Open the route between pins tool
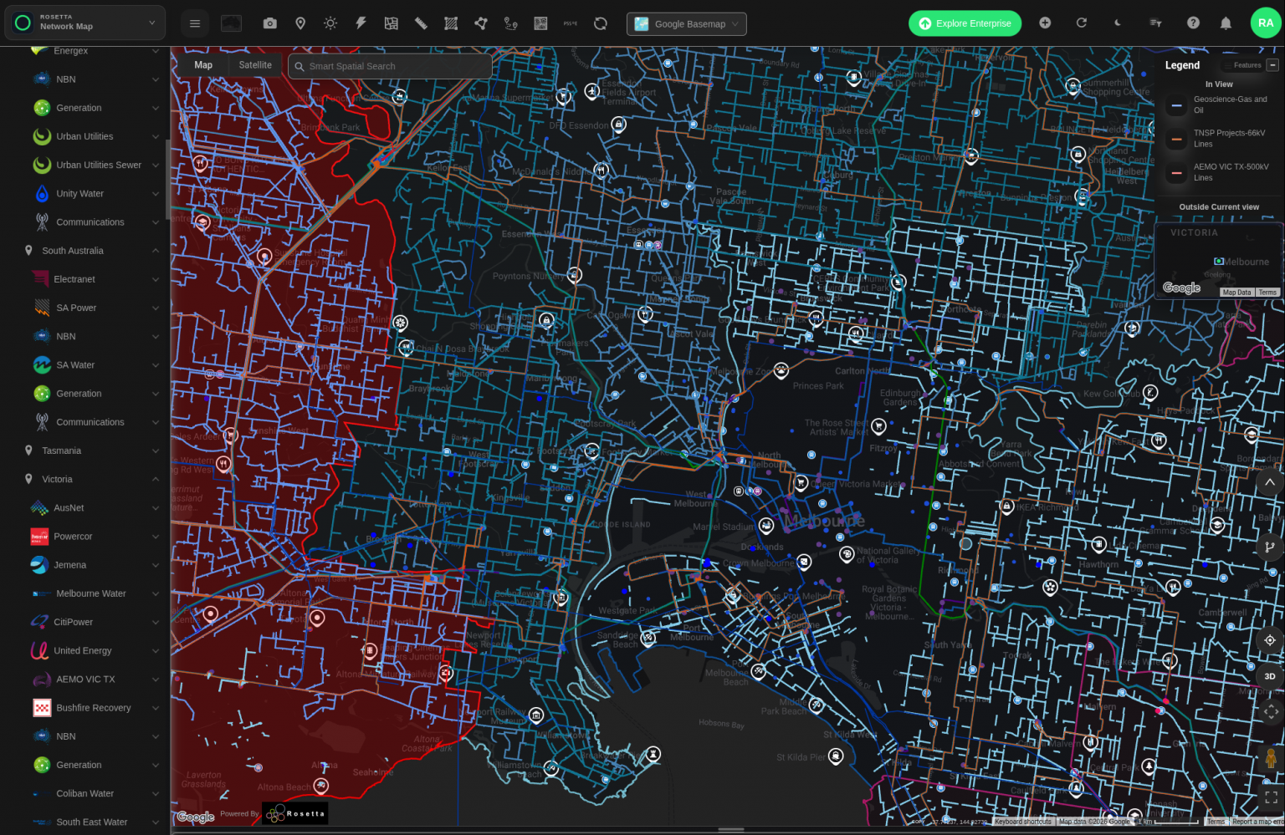The width and height of the screenshot is (1285, 835). tap(510, 23)
